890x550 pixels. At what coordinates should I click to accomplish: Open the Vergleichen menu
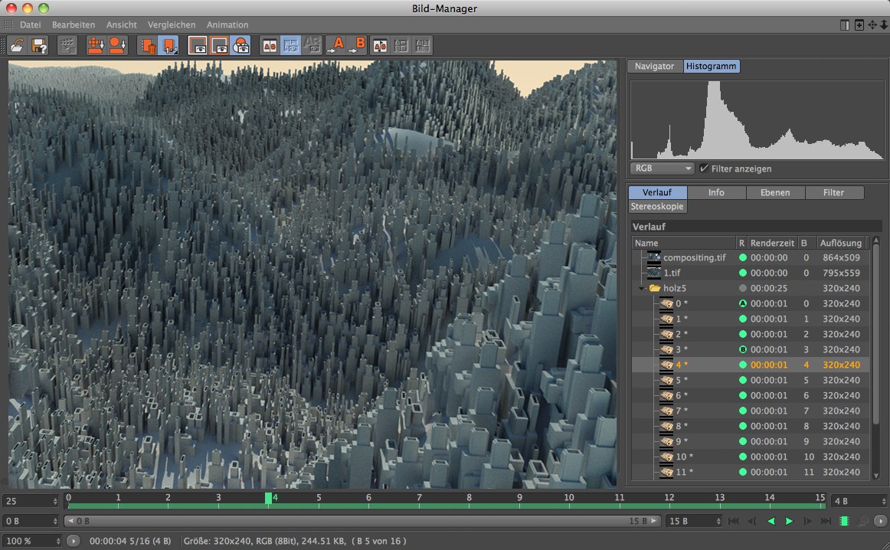[172, 25]
